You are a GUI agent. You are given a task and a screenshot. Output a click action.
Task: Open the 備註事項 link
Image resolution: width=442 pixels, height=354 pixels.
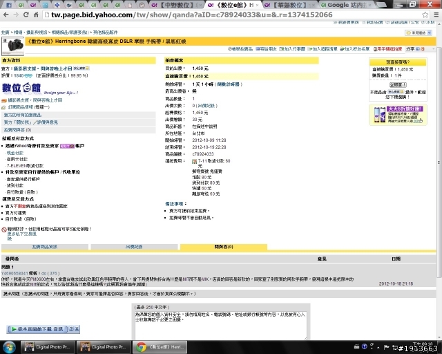pyautogui.click(x=174, y=203)
